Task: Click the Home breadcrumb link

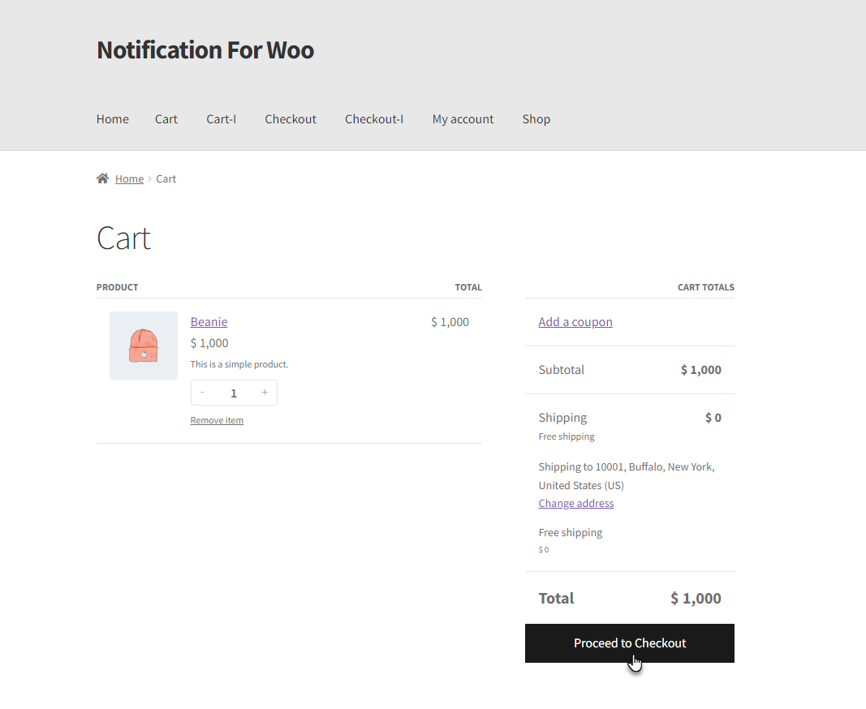Action: [x=129, y=179]
